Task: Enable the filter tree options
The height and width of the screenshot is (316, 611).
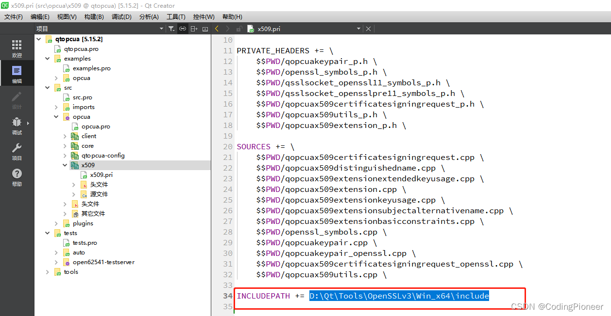Action: [x=171, y=29]
